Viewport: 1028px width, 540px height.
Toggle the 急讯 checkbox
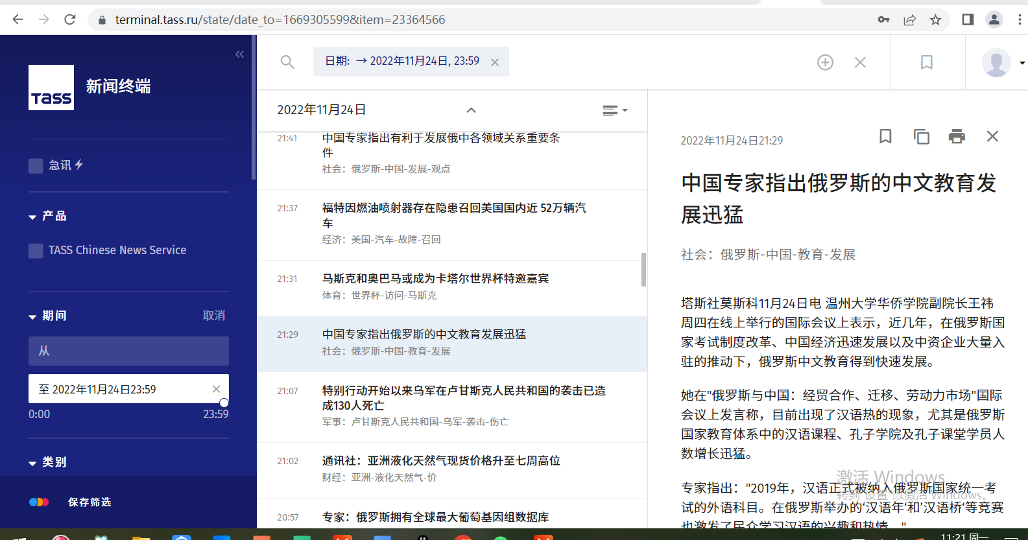point(36,166)
